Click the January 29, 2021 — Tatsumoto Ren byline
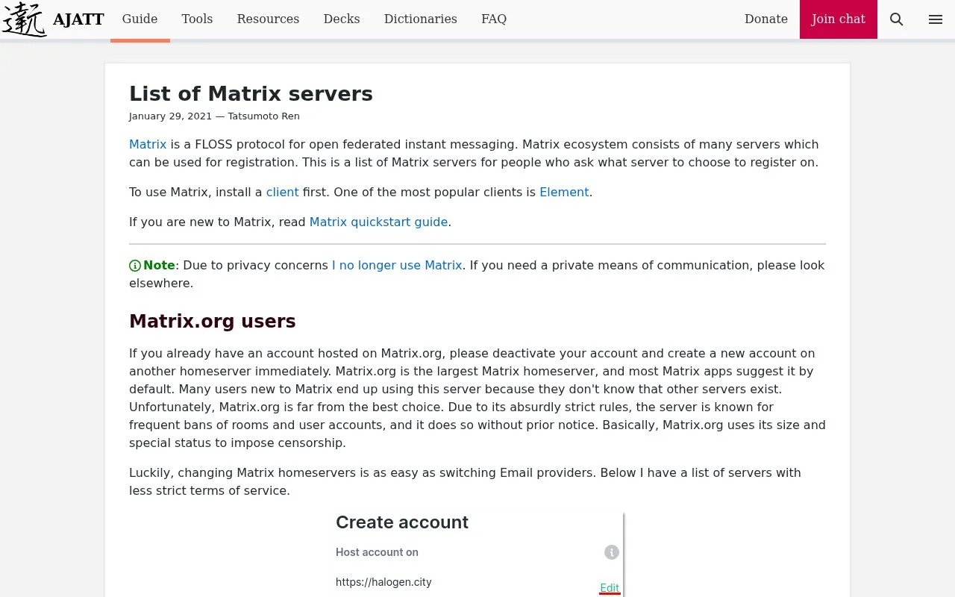 pos(214,116)
